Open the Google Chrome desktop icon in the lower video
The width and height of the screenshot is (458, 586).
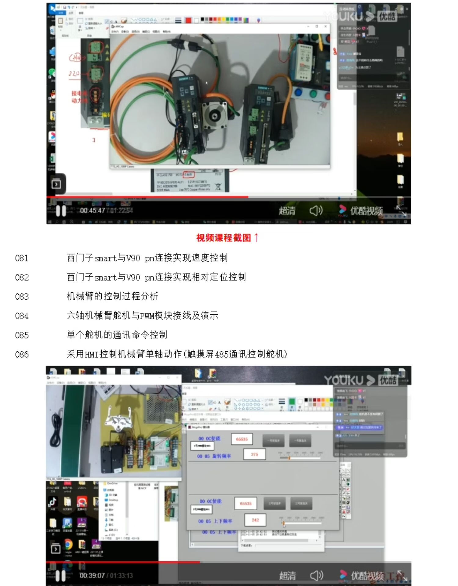coord(68,545)
